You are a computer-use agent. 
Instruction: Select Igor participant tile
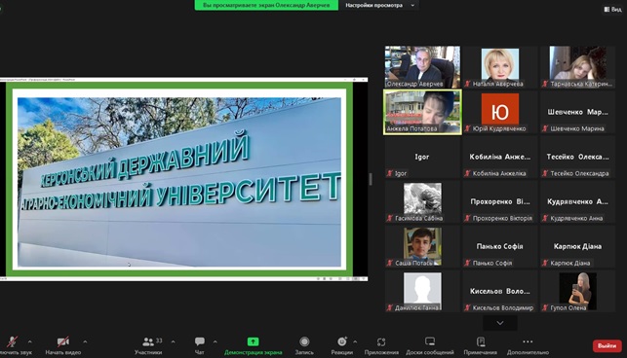coord(422,157)
